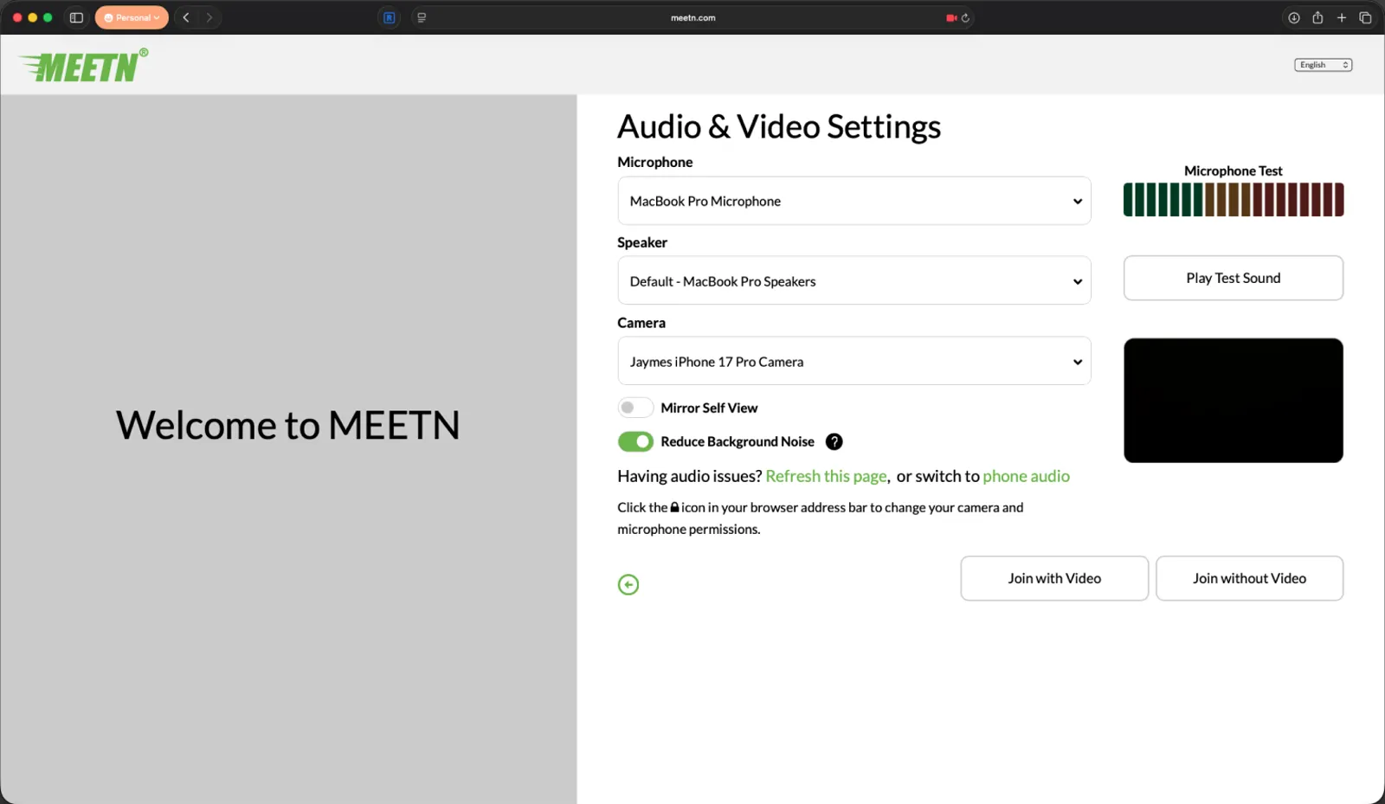Screen dimensions: 1385x804
Task: Click the phone audio link
Action: (1026, 476)
